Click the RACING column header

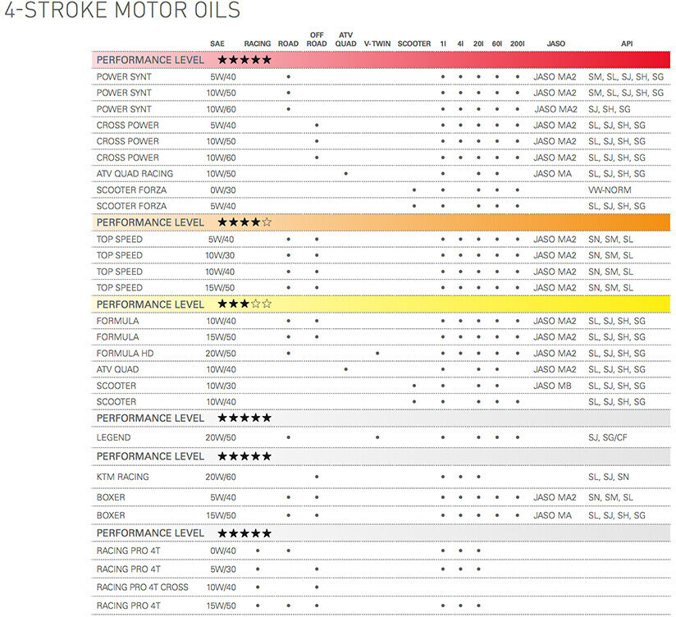258,43
